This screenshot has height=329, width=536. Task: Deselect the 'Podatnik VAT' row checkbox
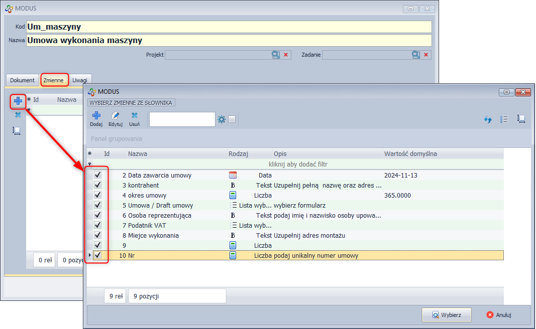pyautogui.click(x=98, y=225)
